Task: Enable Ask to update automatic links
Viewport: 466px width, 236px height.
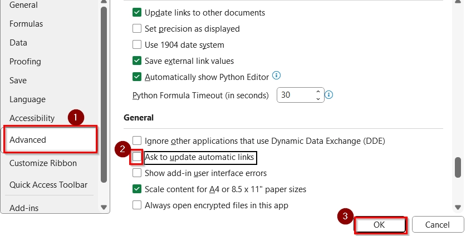Action: point(137,158)
